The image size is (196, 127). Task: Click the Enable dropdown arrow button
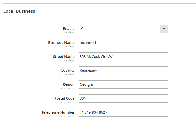164,29
